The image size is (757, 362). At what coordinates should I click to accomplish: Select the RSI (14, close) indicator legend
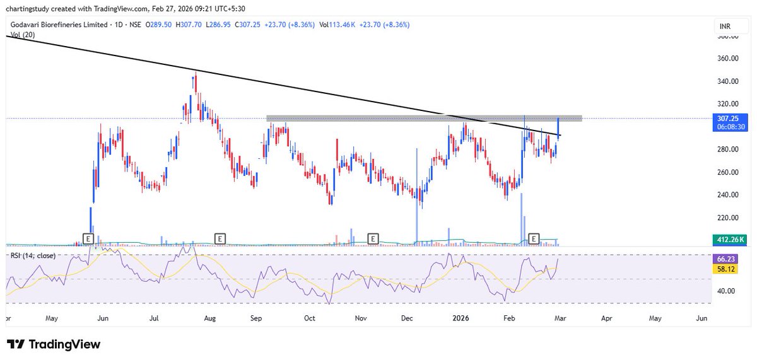pos(32,255)
